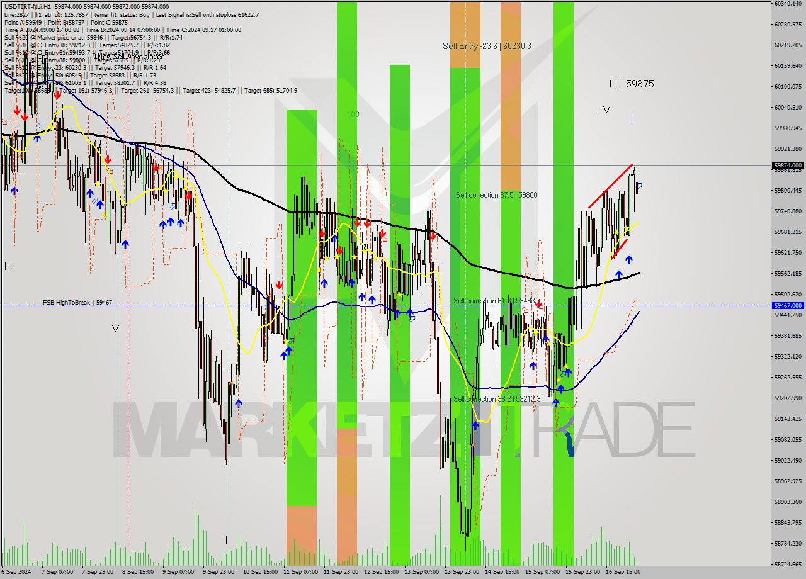This screenshot has height=579, width=806.
Task: Click the '16 Sep 15:00' time axis label
Action: [623, 572]
